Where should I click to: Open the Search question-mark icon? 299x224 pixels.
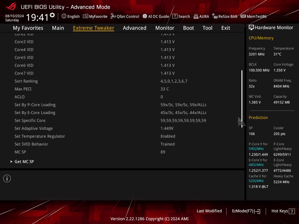point(175,16)
